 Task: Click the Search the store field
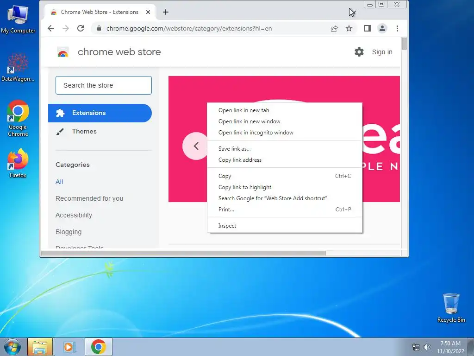[104, 85]
